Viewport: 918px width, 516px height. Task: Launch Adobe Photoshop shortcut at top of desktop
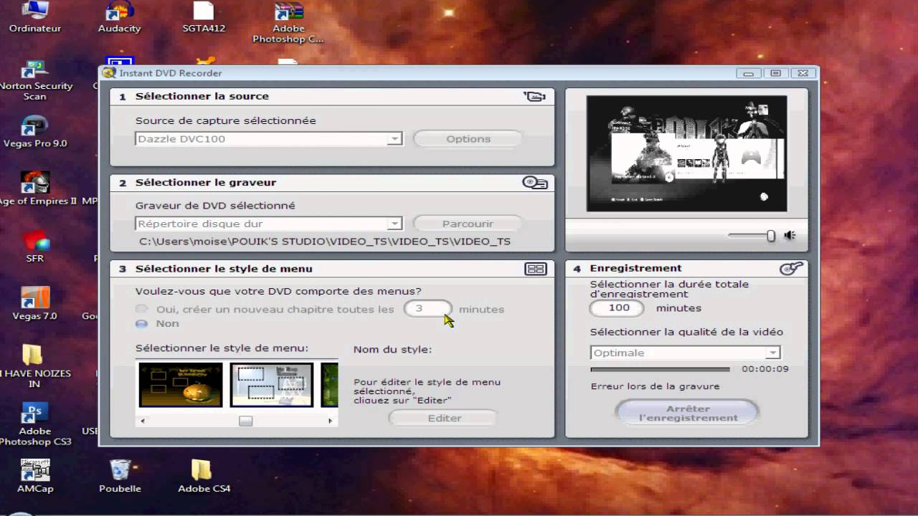[288, 23]
